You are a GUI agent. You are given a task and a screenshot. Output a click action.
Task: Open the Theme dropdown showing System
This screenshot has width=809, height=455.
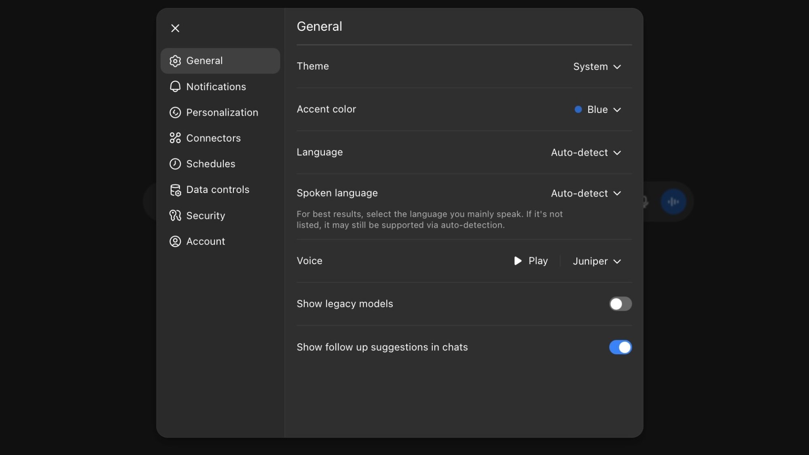(597, 67)
